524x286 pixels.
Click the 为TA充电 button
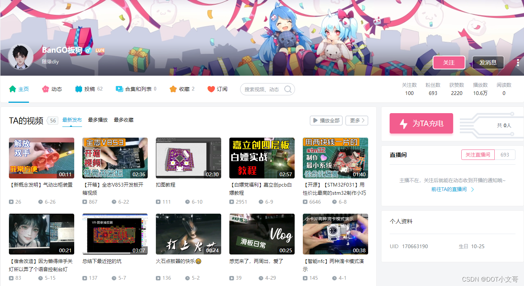[421, 123]
